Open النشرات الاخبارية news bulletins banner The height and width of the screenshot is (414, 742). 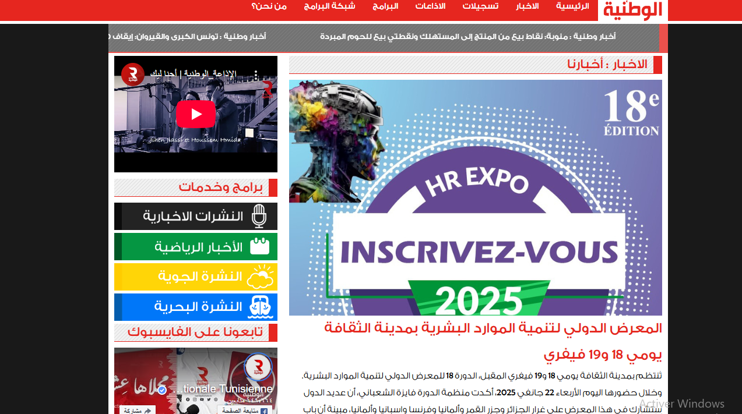[196, 217]
